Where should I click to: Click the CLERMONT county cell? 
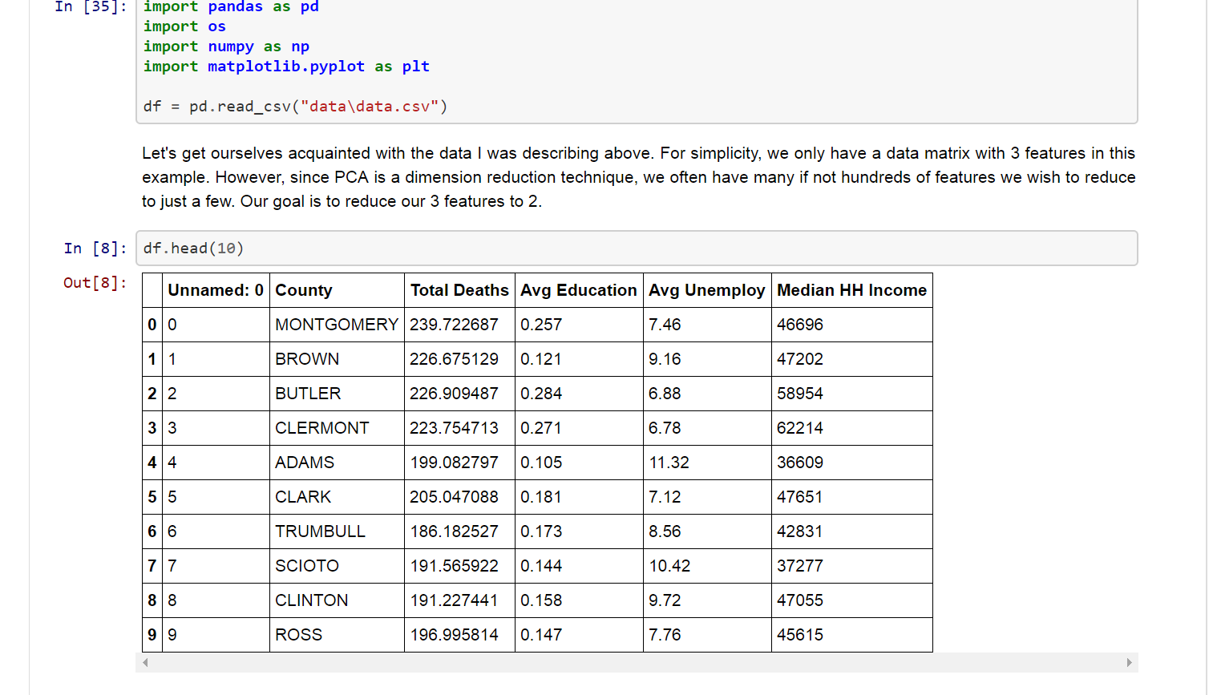click(337, 428)
